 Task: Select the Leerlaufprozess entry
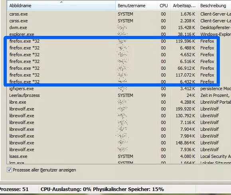click(x=119, y=95)
